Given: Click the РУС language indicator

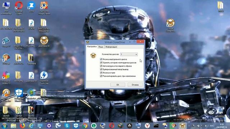Looking at the screenshot, I should (x=212, y=126).
